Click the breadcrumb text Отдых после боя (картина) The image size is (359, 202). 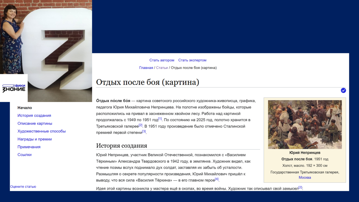coord(194,68)
